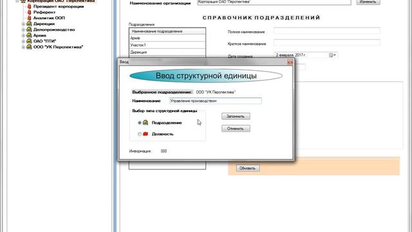Click the Запомнить button
The width and height of the screenshot is (412, 232).
236,116
